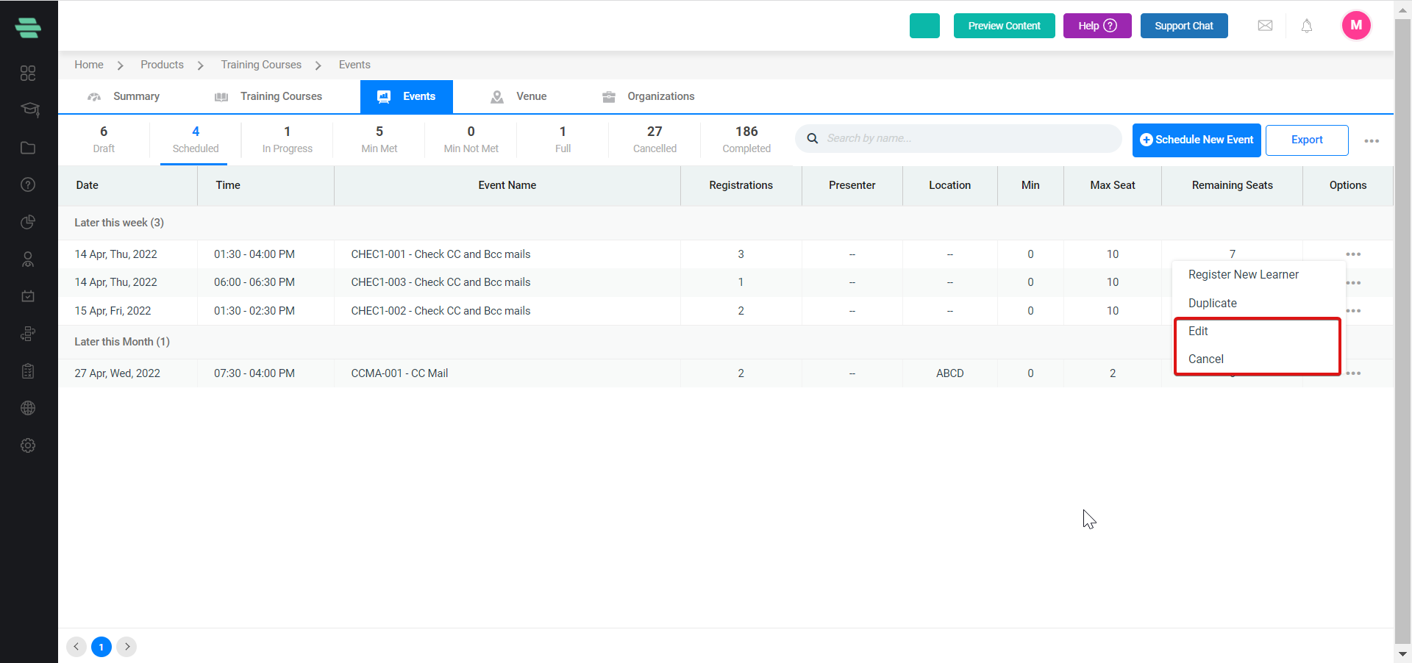Click the green app logo in sidebar
This screenshot has height=663, width=1412.
(28, 28)
